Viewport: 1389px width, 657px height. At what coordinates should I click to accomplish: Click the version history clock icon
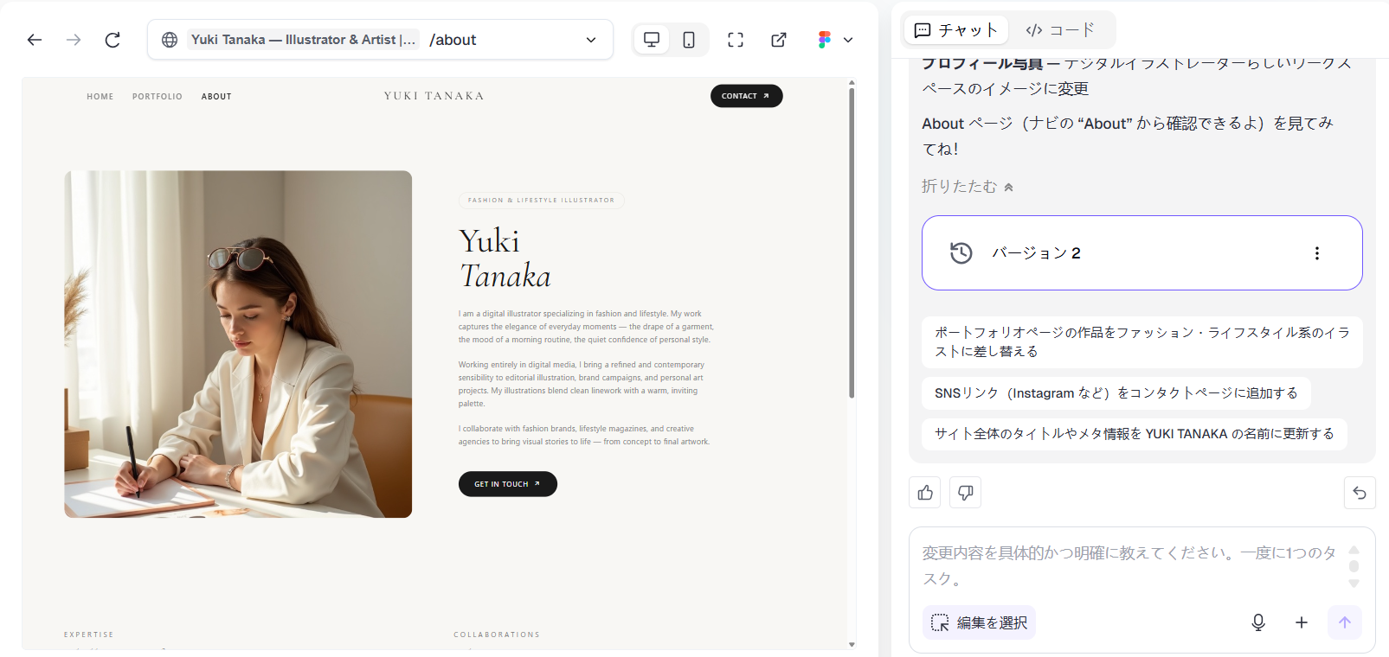click(x=961, y=253)
